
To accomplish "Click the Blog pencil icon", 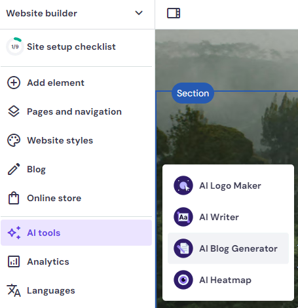I will (14, 169).
